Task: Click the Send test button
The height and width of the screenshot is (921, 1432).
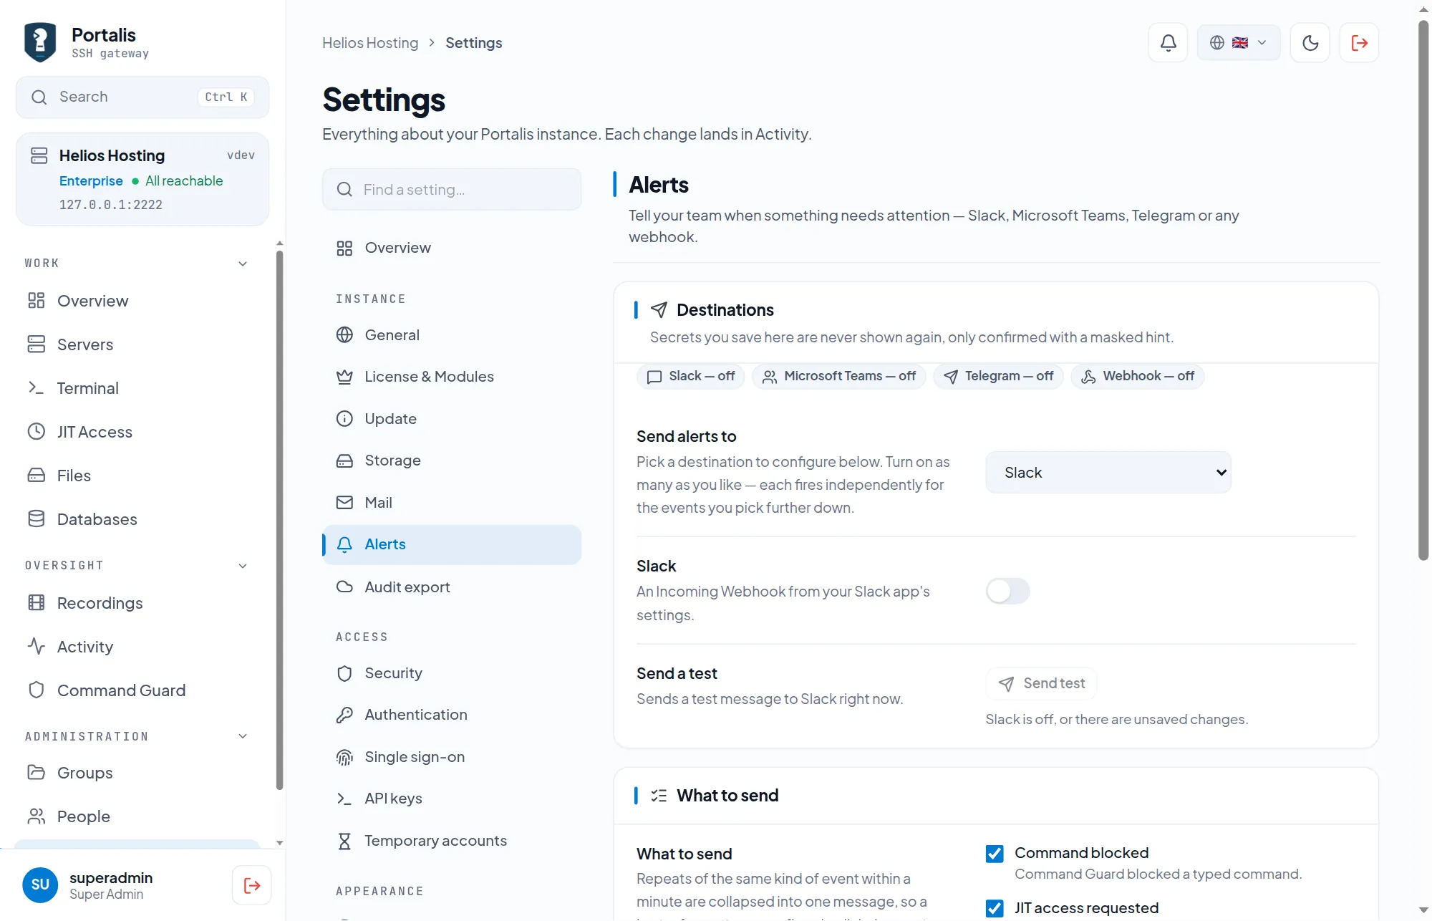Action: tap(1041, 684)
